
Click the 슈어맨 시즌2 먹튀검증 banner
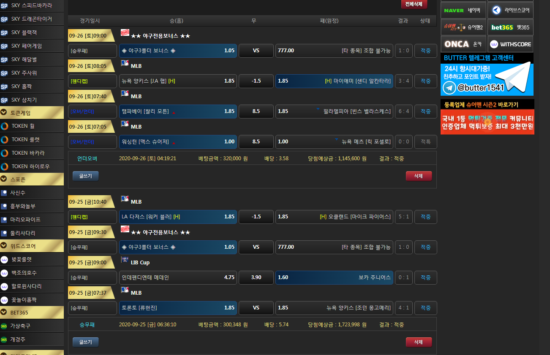pyautogui.click(x=487, y=117)
